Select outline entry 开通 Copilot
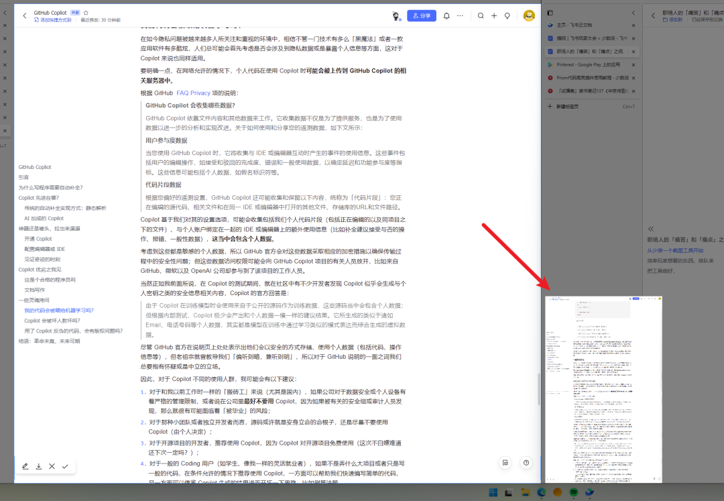 click(38, 239)
